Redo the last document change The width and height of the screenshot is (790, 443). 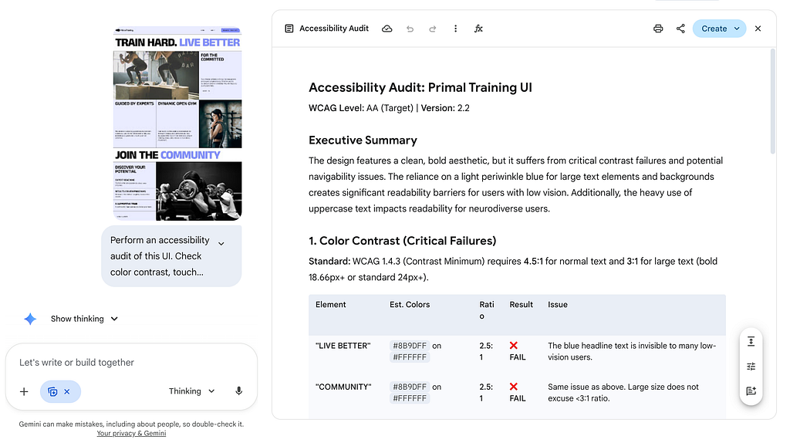tap(432, 29)
